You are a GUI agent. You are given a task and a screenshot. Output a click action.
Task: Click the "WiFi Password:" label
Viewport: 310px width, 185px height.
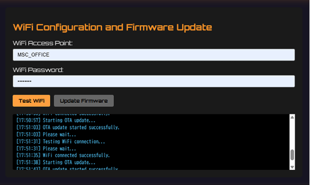[38, 70]
